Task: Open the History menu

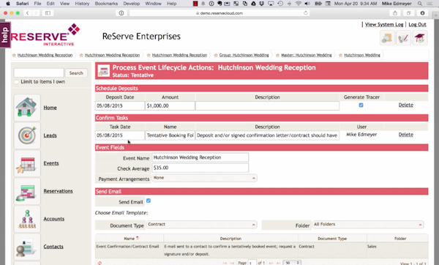Action: click(82, 4)
